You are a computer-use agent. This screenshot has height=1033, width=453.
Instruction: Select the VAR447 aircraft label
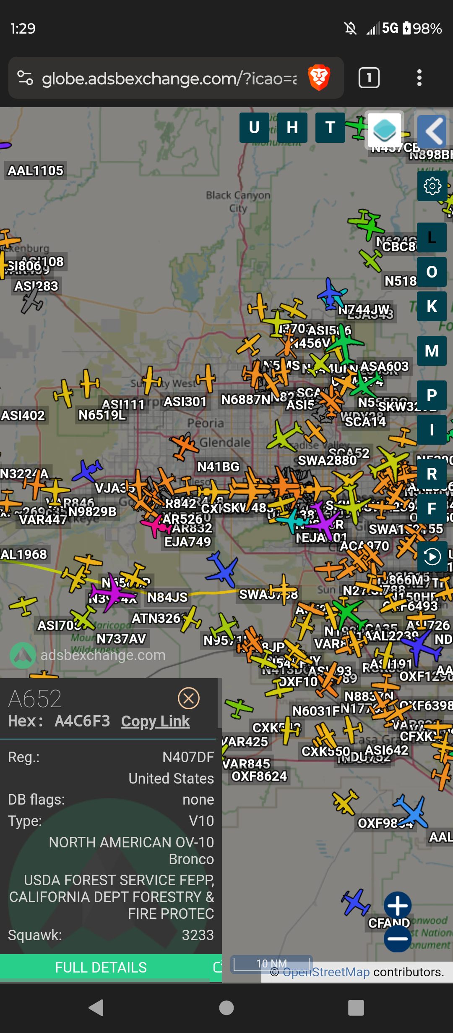click(x=43, y=520)
